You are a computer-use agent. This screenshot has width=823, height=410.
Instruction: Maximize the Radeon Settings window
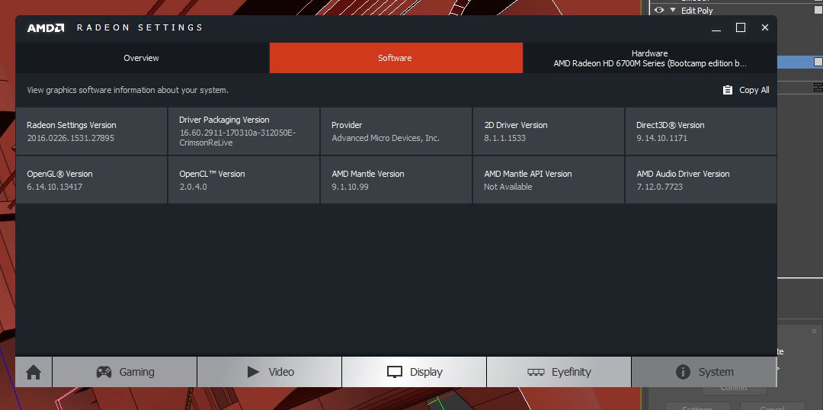tap(741, 28)
